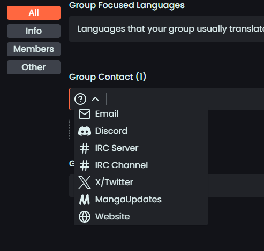Viewport: 264px width, 251px height.
Task: Click the hash icon for IRC Channel
Action: pyautogui.click(x=85, y=165)
